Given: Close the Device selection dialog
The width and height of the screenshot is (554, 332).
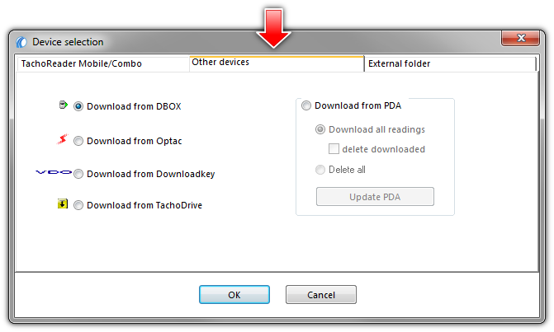Looking at the screenshot, I should (x=520, y=38).
